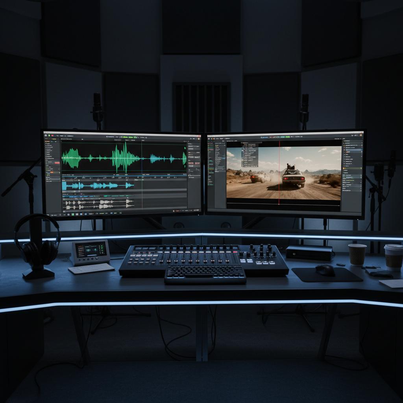The height and width of the screenshot is (403, 403).
Task: Click the large green waveform peak in the top editor
Action: coord(125,157)
